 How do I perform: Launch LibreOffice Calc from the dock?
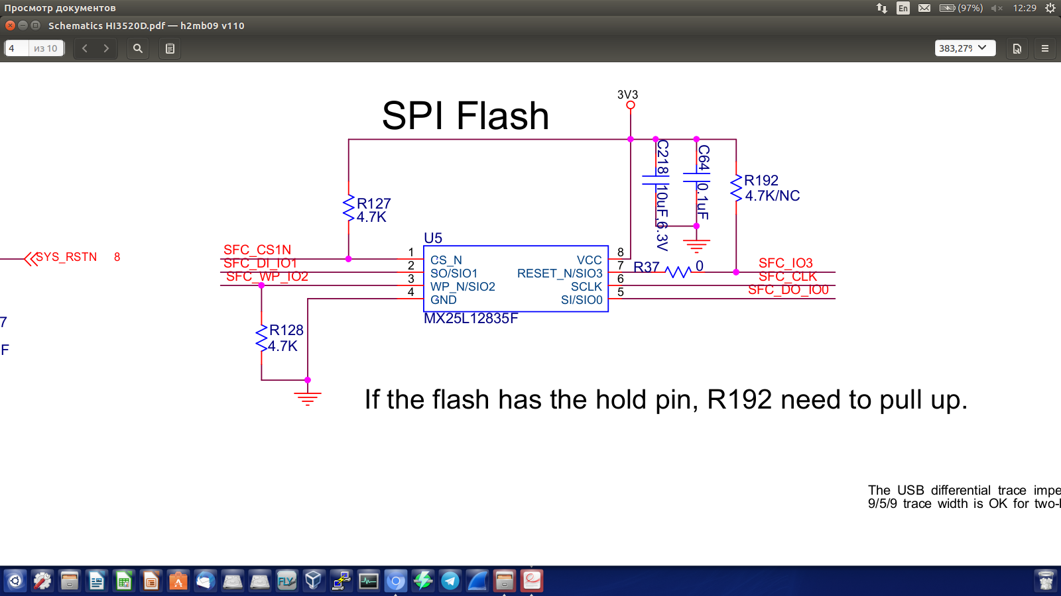124,581
